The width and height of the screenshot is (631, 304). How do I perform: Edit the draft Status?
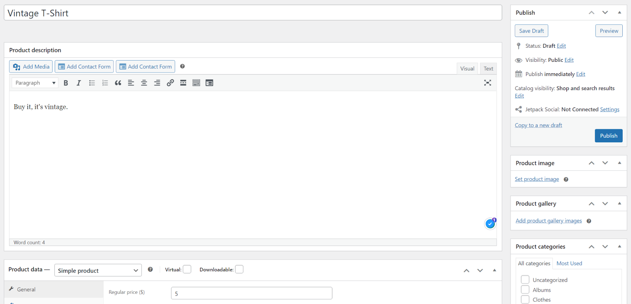tap(561, 46)
